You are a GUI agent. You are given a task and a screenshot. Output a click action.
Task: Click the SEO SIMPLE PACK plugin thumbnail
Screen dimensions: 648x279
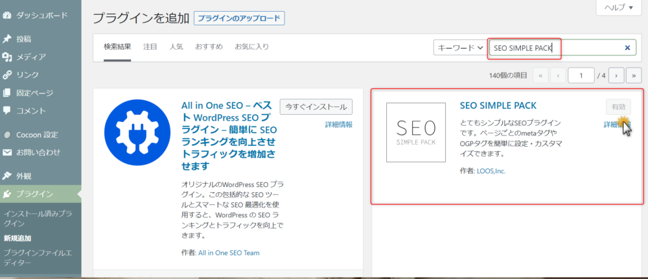416,132
